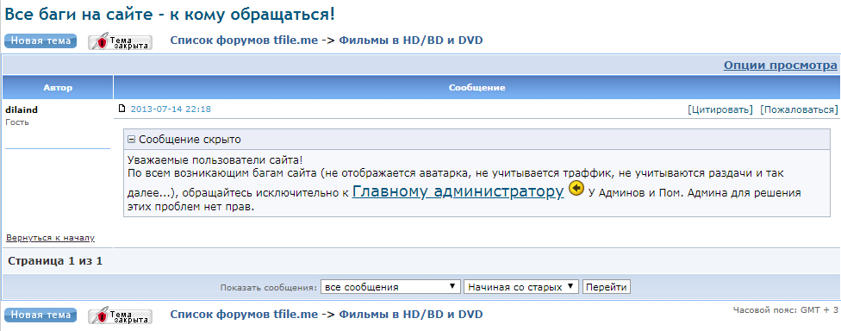841x331 pixels.
Task: Open bottom 'Список форумов tfile.me' link
Action: pos(244,314)
